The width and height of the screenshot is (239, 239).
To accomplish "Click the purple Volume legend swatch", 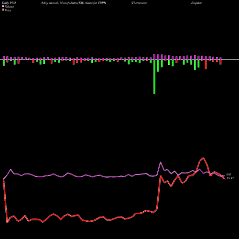I will point(3,6).
